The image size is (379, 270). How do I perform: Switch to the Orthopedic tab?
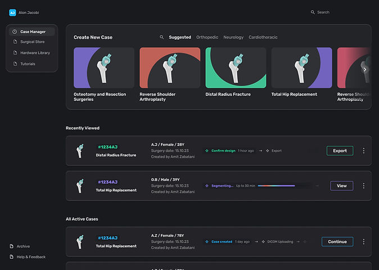click(207, 37)
